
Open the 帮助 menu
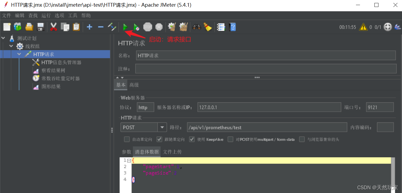coord(86,16)
